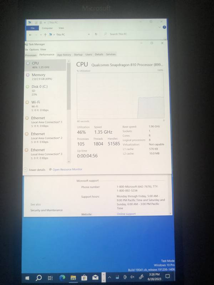Open the Online support website link
214x285 pixels.
(x=126, y=214)
